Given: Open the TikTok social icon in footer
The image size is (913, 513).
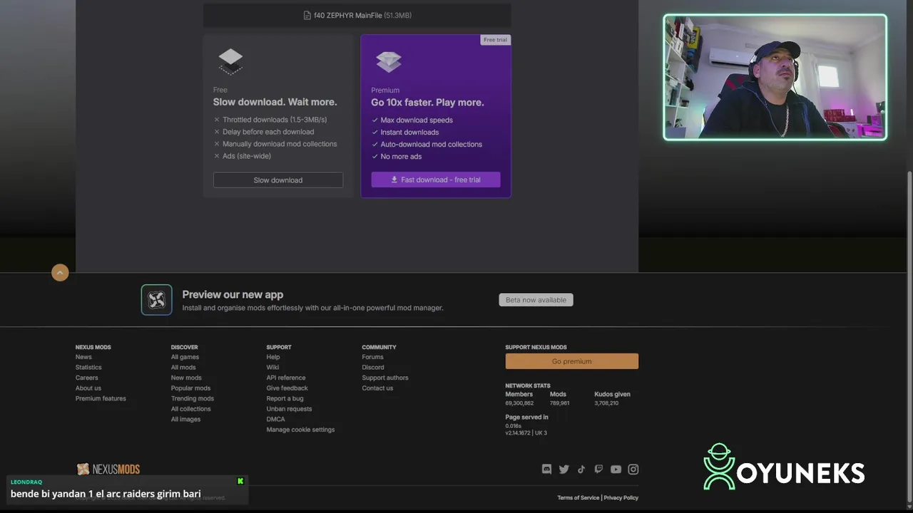Looking at the screenshot, I should point(581,469).
